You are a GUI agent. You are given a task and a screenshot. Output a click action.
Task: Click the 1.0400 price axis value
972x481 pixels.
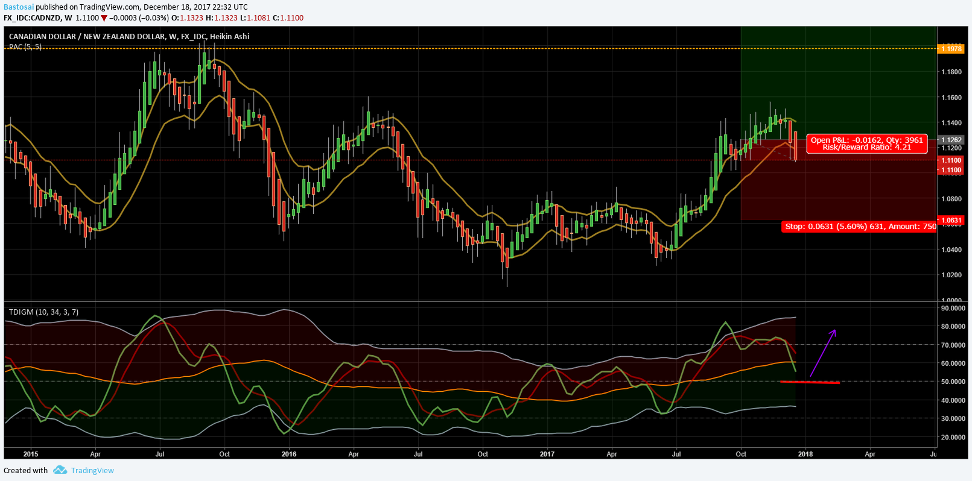click(x=951, y=250)
